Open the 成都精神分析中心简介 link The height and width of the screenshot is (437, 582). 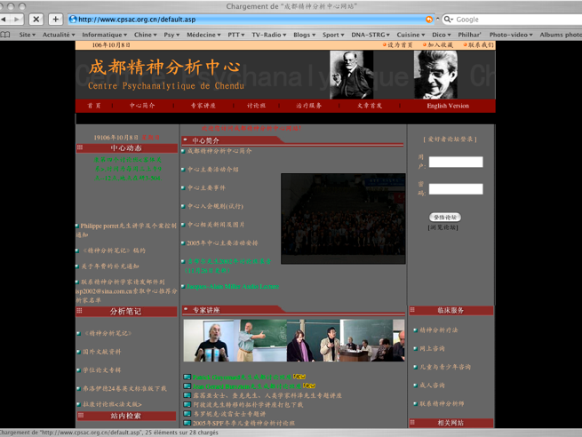pos(219,151)
